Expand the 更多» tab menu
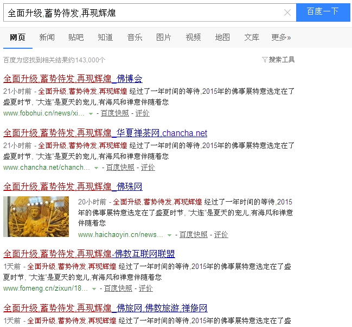Screen dimensions: 352x327 point(281,37)
